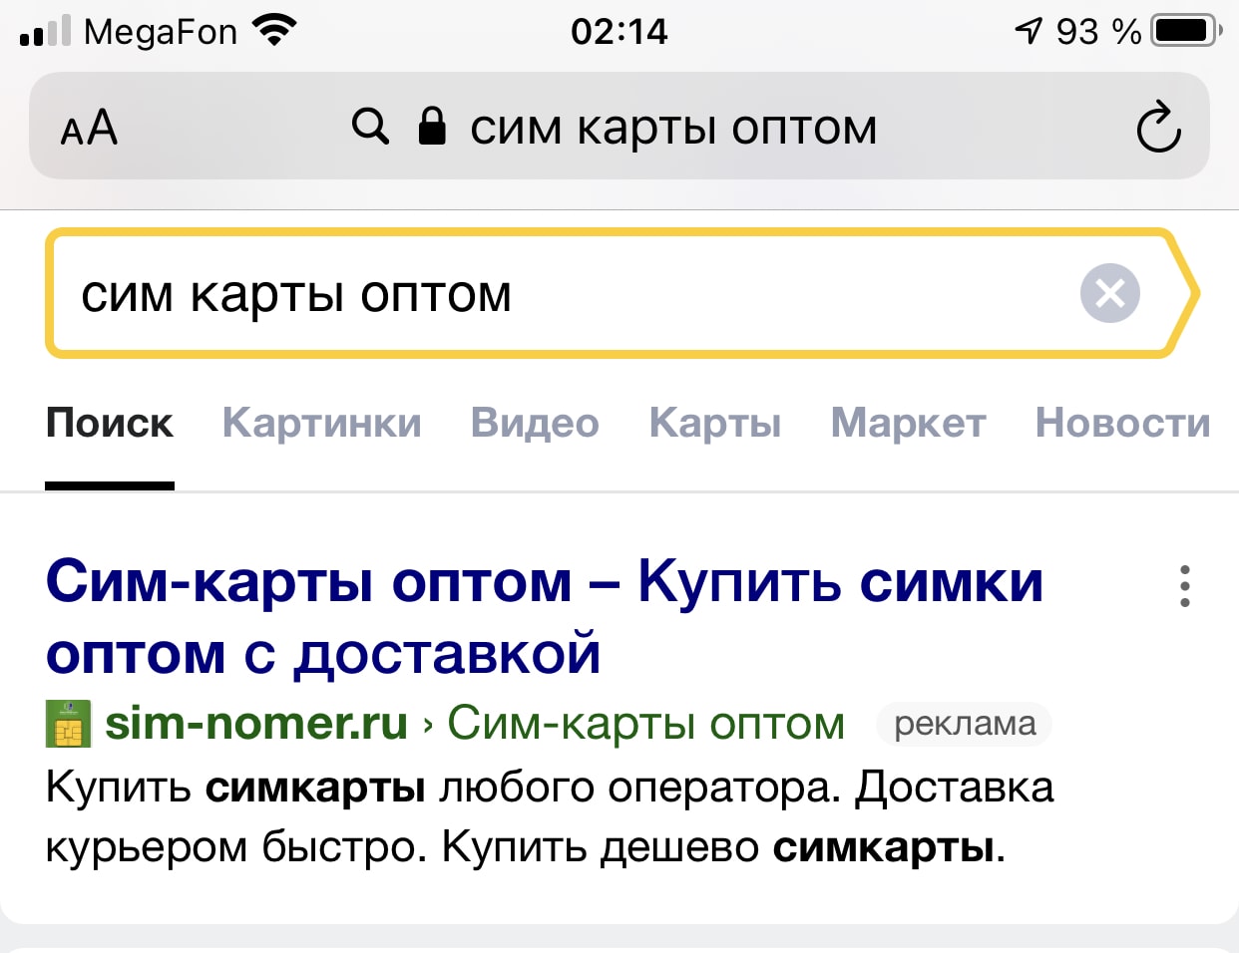The width and height of the screenshot is (1239, 953).
Task: Tap the sim-nomer.ru SIM card favicon
Action: [x=68, y=724]
